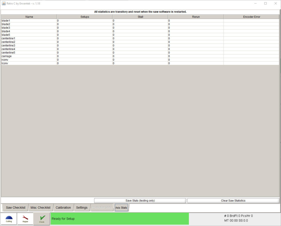The width and height of the screenshot is (281, 226).
Task: Click the centerline3 row name cell
Action: 29,46
